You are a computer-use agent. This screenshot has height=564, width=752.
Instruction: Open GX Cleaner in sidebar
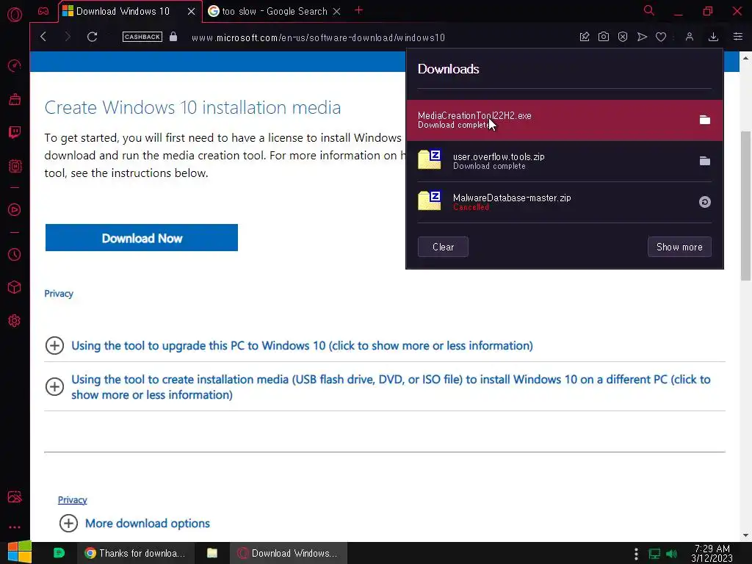point(15,99)
